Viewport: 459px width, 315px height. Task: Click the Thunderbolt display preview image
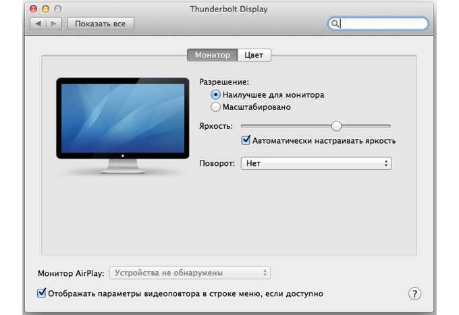point(123,125)
